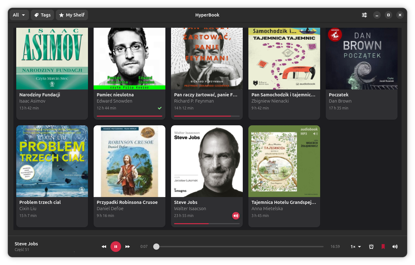This screenshot has height=265, width=415.
Task: Click the author name Cixin Liu
Action: coord(28,209)
